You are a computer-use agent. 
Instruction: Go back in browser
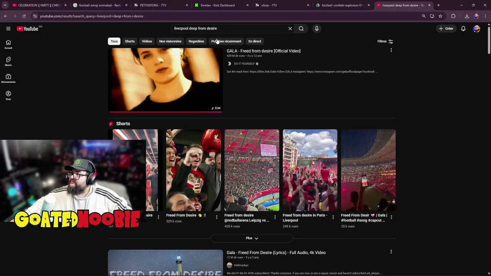[x=5, y=16]
